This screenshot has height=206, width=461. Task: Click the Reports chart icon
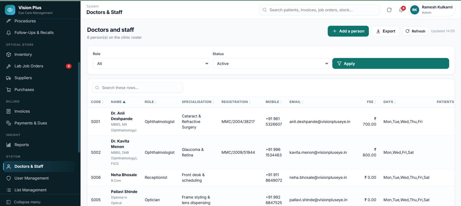point(9,145)
